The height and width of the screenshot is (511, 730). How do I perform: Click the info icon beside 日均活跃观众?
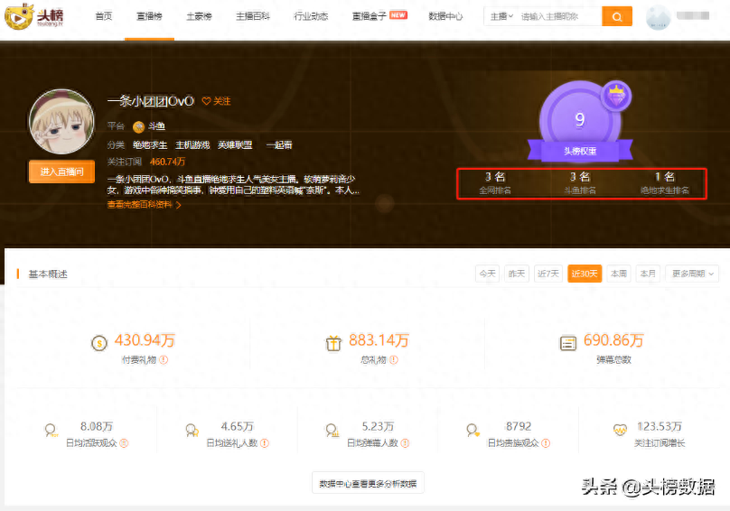coord(124,443)
